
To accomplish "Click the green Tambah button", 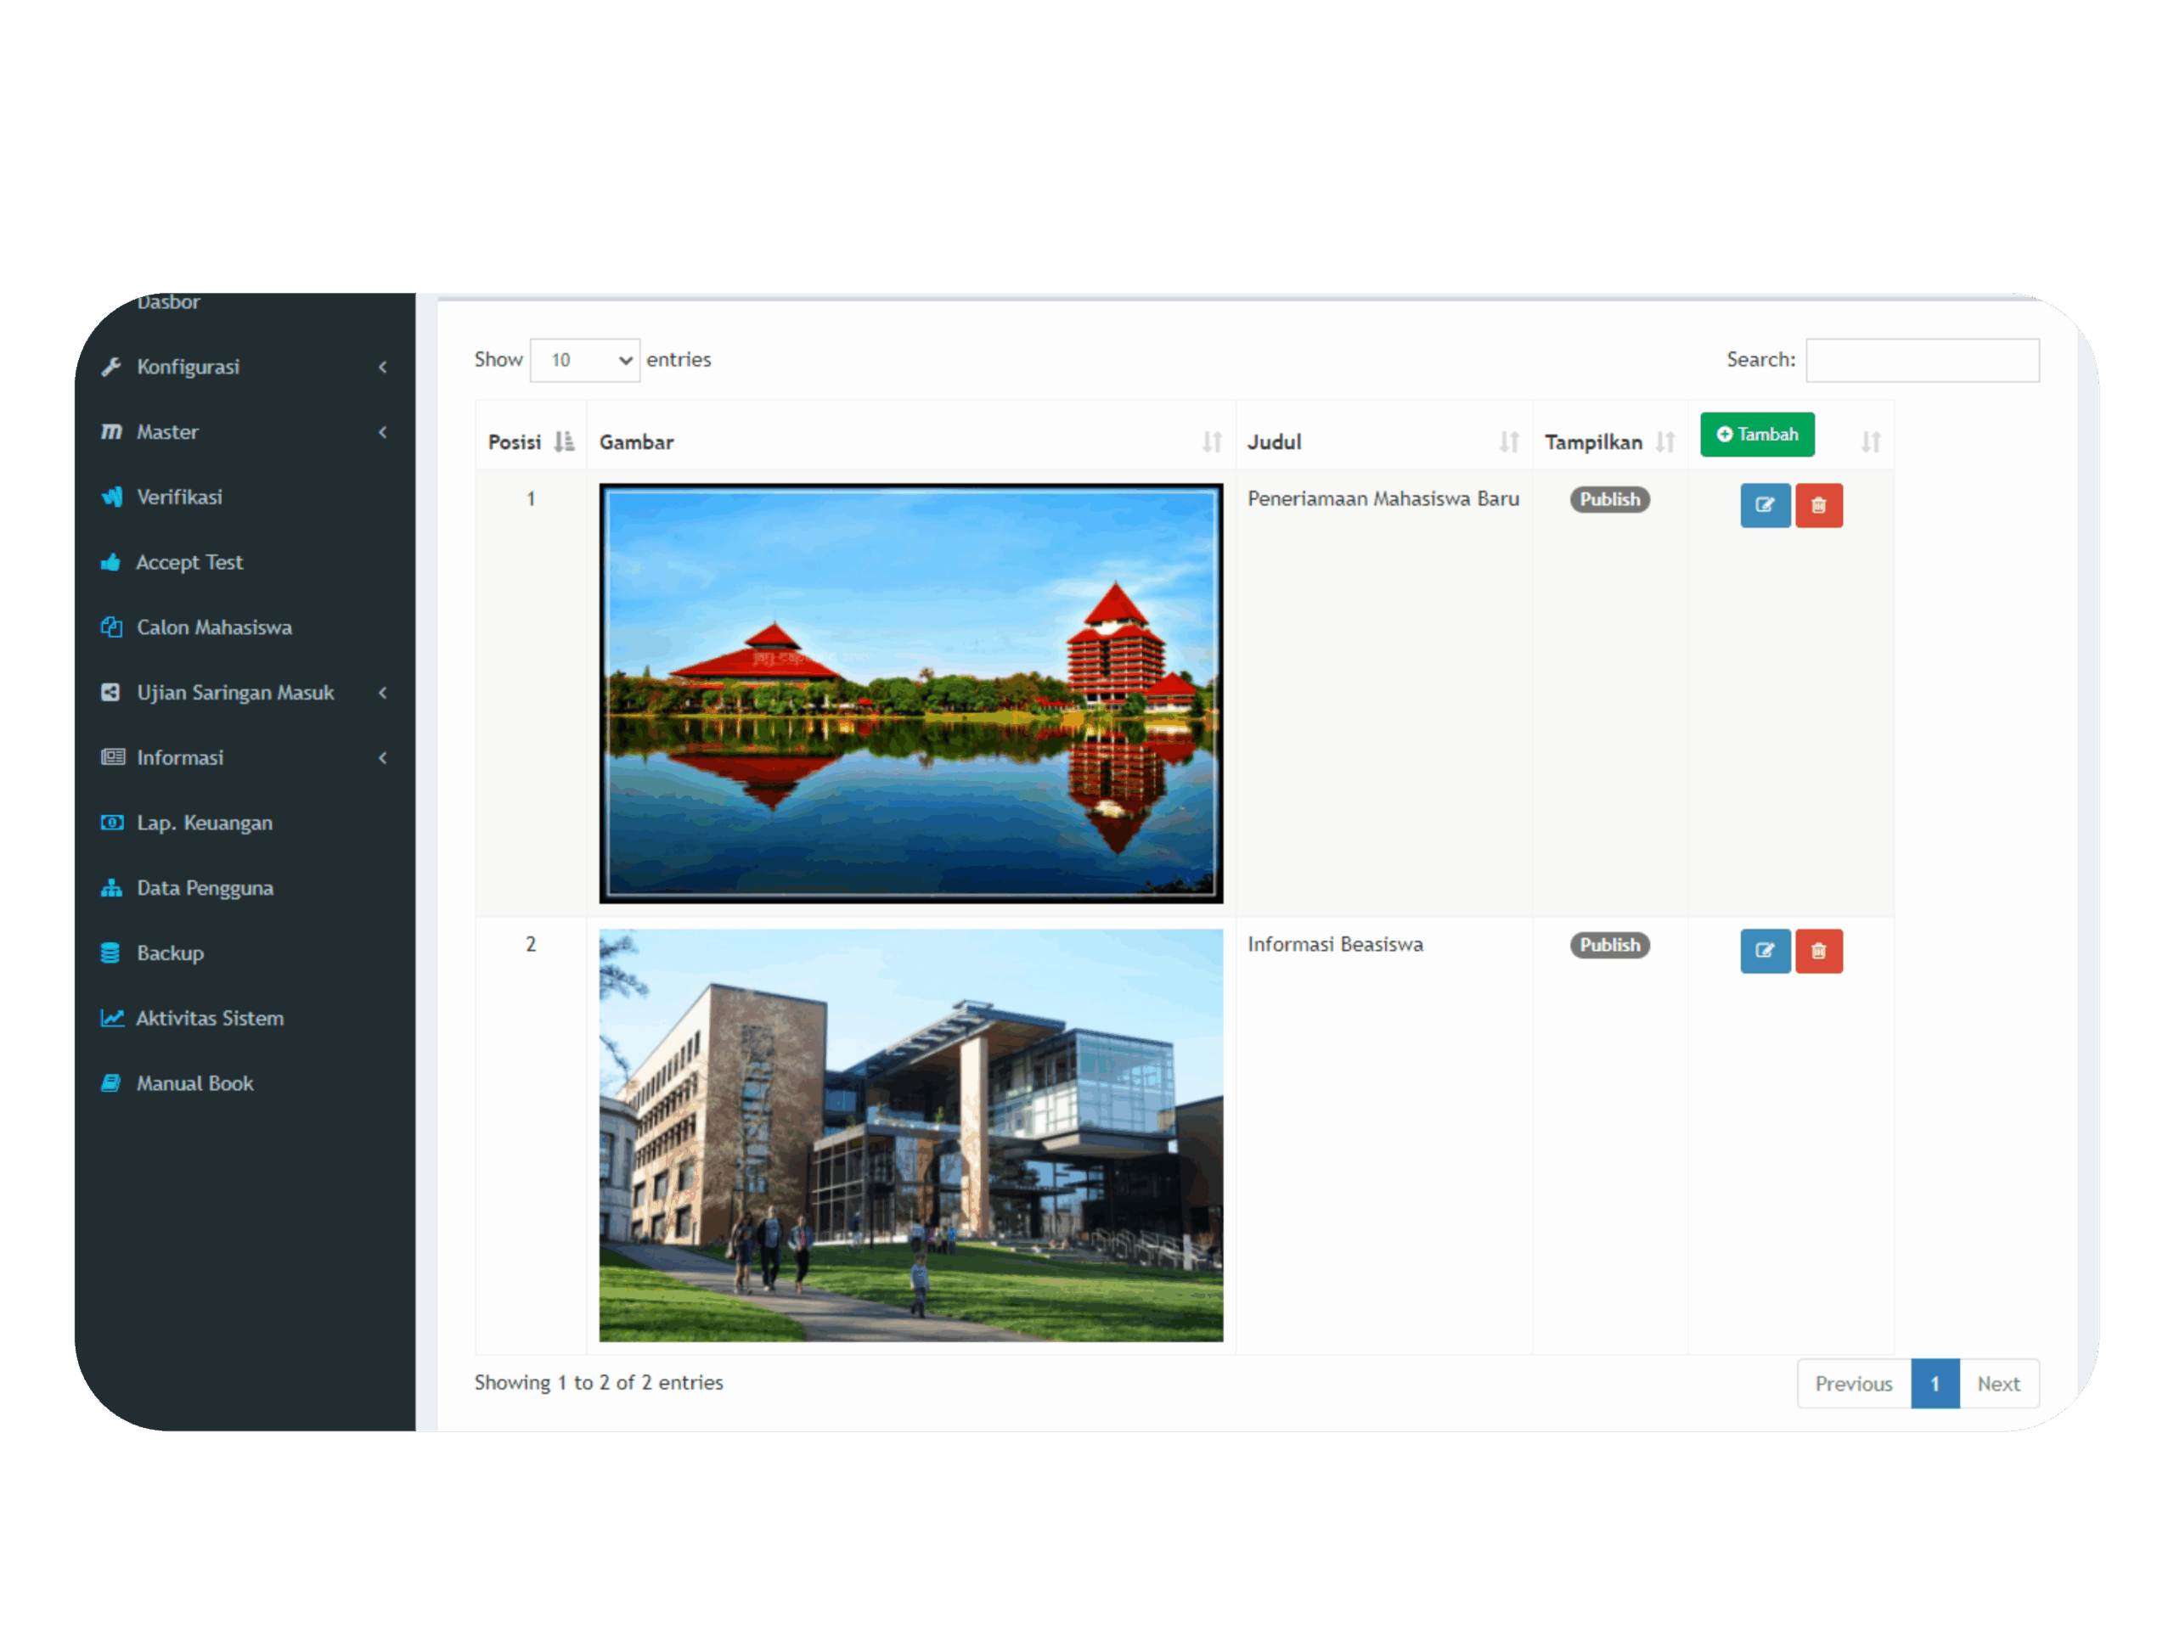I will point(1757,435).
